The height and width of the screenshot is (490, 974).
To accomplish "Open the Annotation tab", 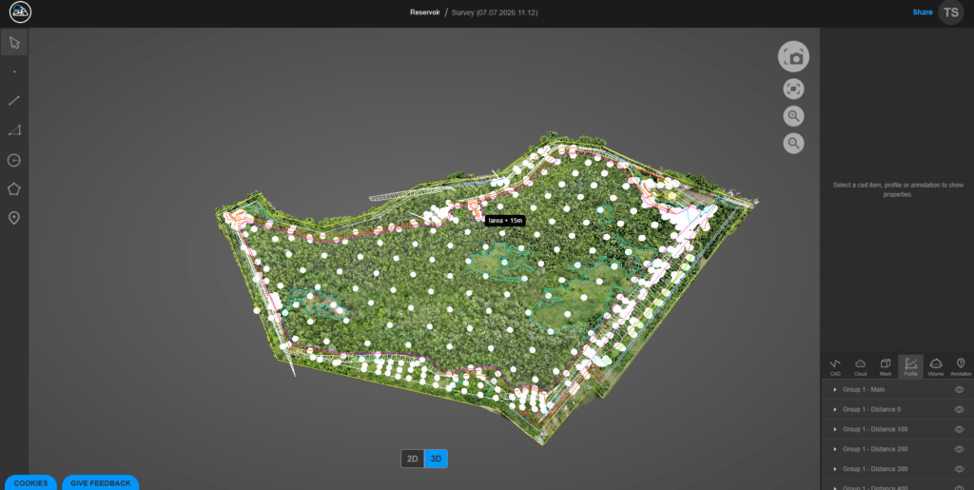I will [961, 367].
